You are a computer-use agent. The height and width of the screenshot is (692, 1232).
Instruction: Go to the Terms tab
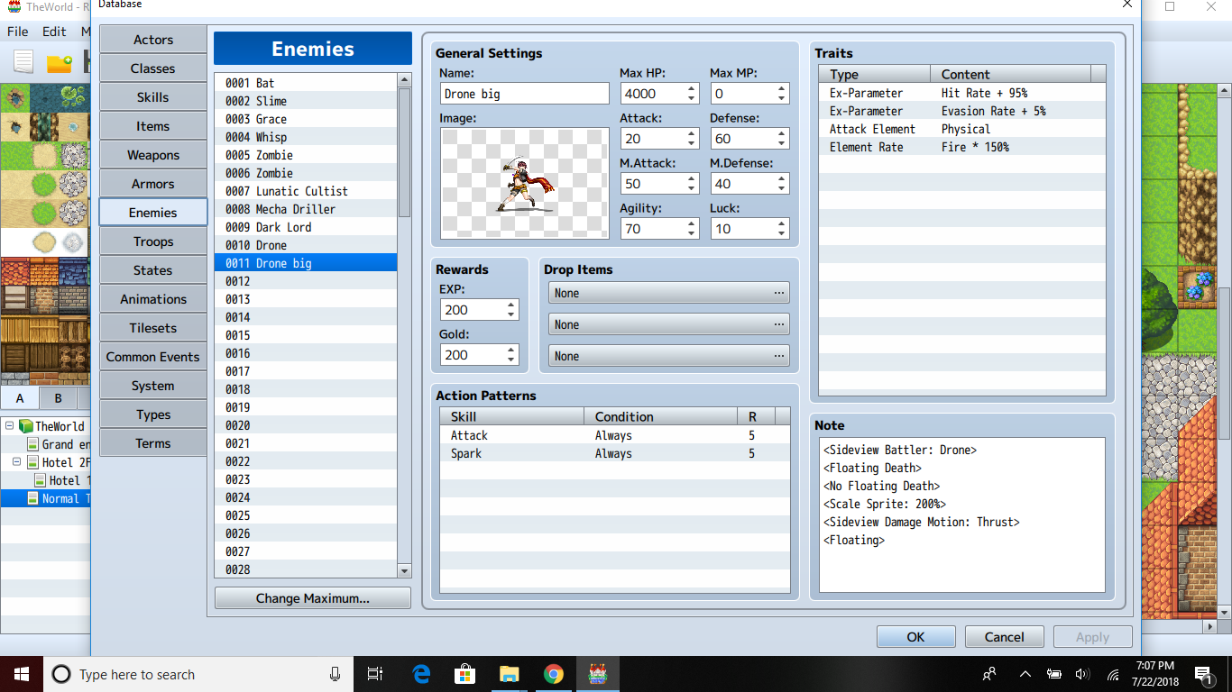153,443
